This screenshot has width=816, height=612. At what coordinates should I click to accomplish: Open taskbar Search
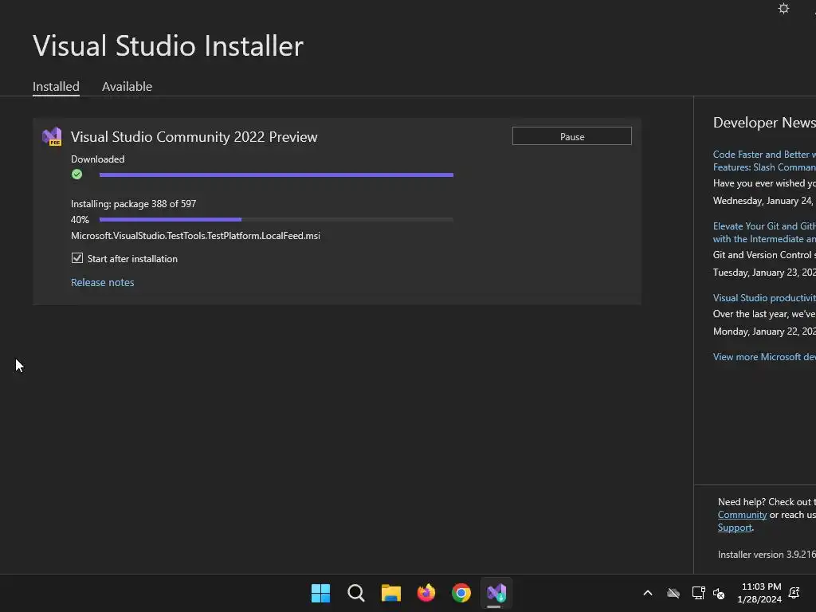(x=356, y=593)
